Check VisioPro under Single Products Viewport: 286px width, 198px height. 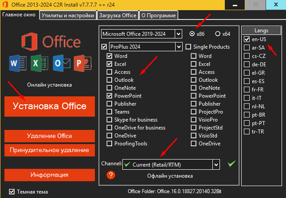pos(193,120)
